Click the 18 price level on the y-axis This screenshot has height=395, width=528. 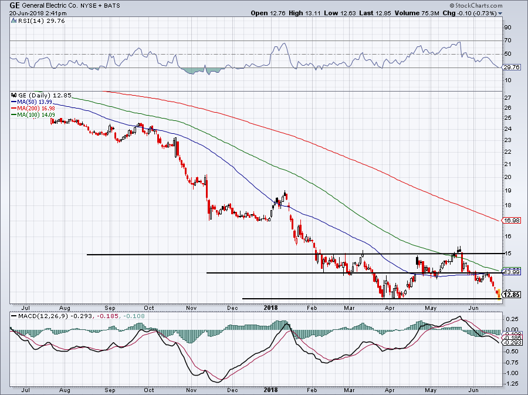508,205
